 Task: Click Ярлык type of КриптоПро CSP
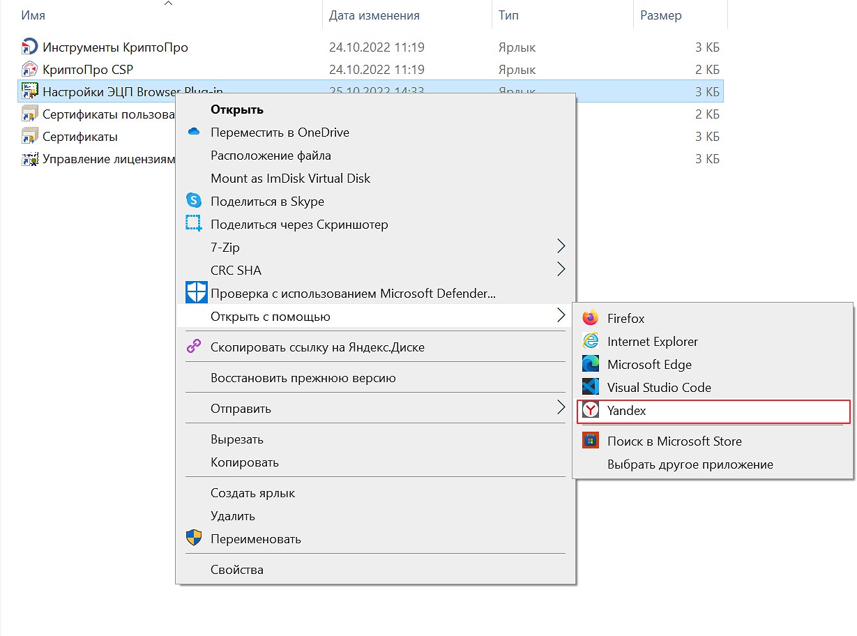pyautogui.click(x=517, y=70)
